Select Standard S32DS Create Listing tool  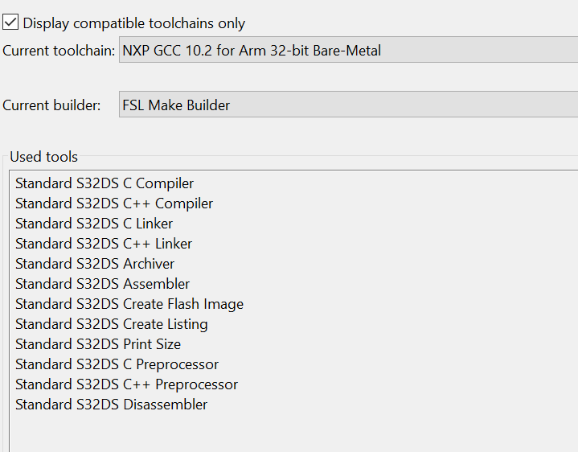[x=112, y=324]
